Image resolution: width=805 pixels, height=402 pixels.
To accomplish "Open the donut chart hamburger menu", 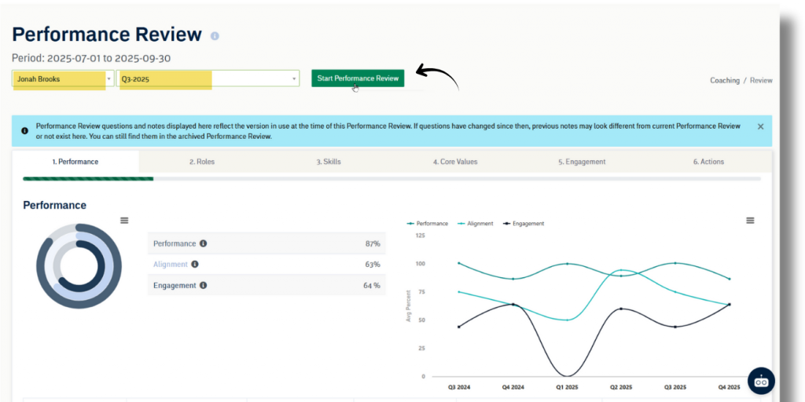I will click(x=124, y=221).
